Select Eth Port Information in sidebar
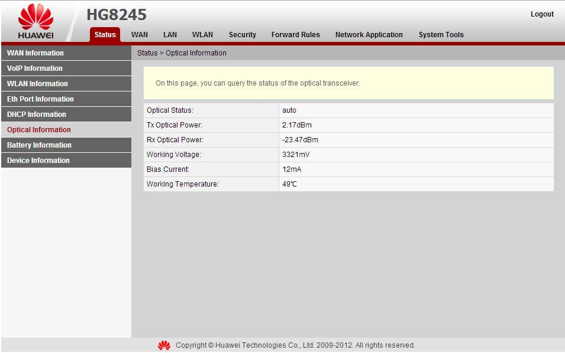 tap(66, 99)
